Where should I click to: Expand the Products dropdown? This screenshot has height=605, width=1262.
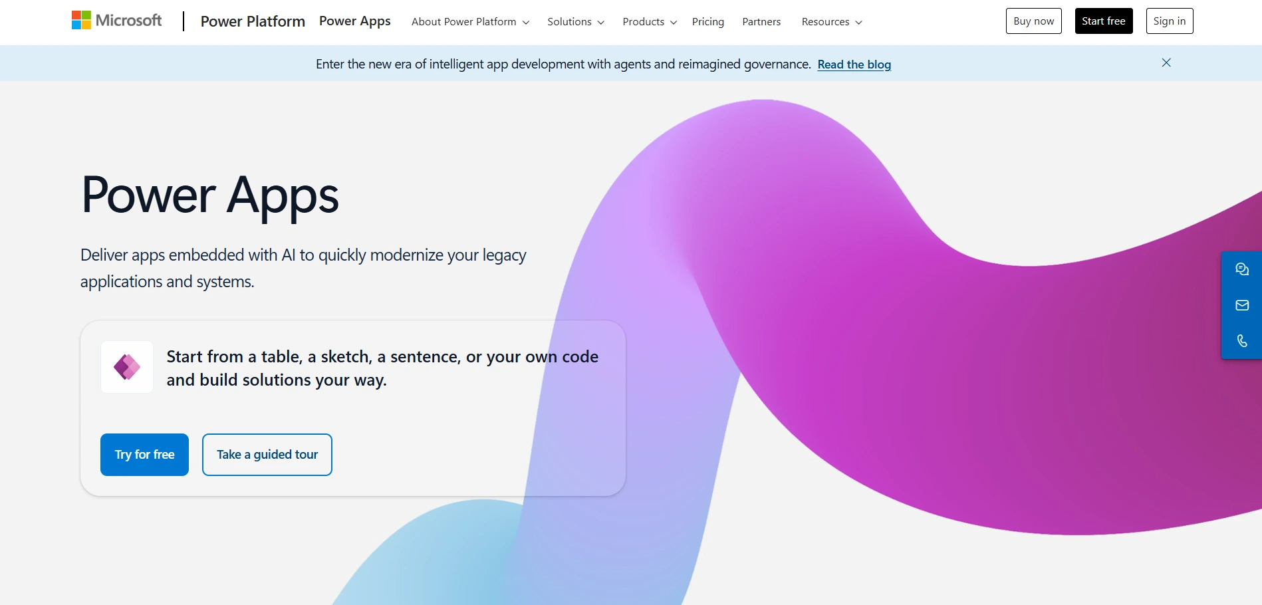(x=648, y=21)
